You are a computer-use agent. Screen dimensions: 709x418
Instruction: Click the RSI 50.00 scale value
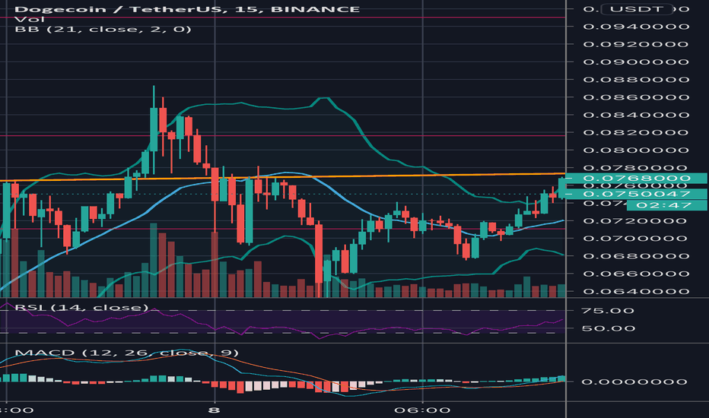608,328
